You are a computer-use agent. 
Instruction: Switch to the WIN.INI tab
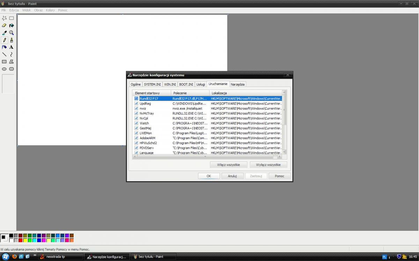tap(170, 84)
